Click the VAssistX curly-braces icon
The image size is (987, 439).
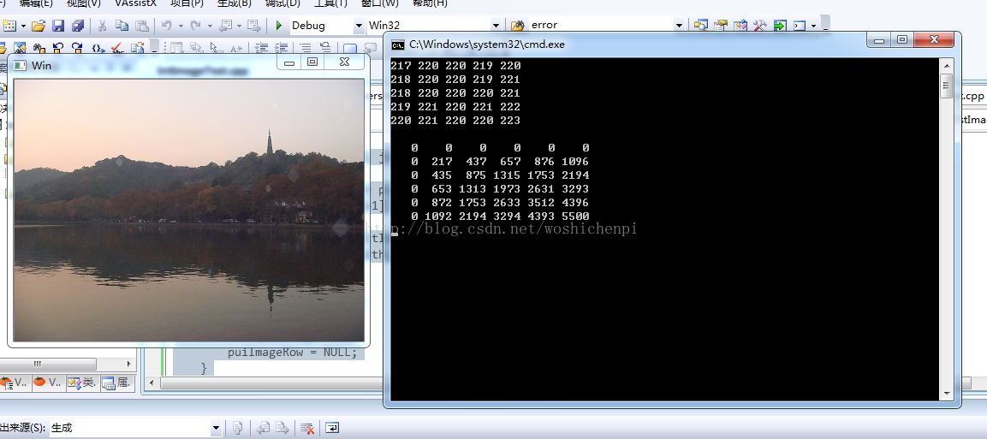pyautogui.click(x=98, y=48)
